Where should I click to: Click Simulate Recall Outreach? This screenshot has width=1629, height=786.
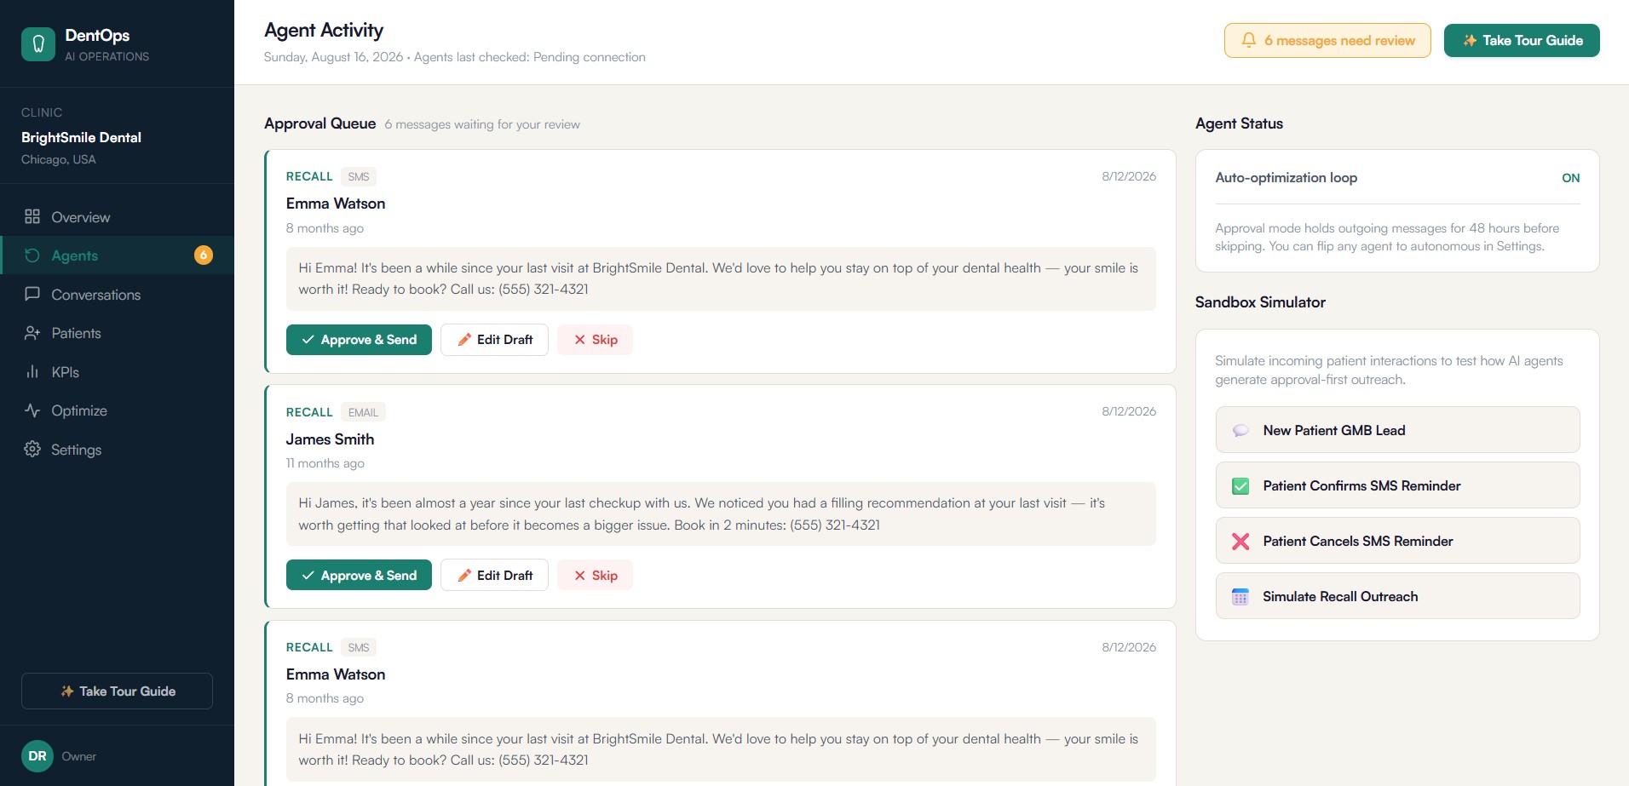coord(1397,596)
